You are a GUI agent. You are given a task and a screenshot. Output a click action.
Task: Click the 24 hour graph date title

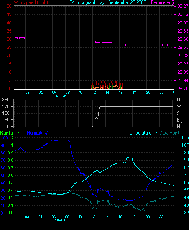coord(108,2)
